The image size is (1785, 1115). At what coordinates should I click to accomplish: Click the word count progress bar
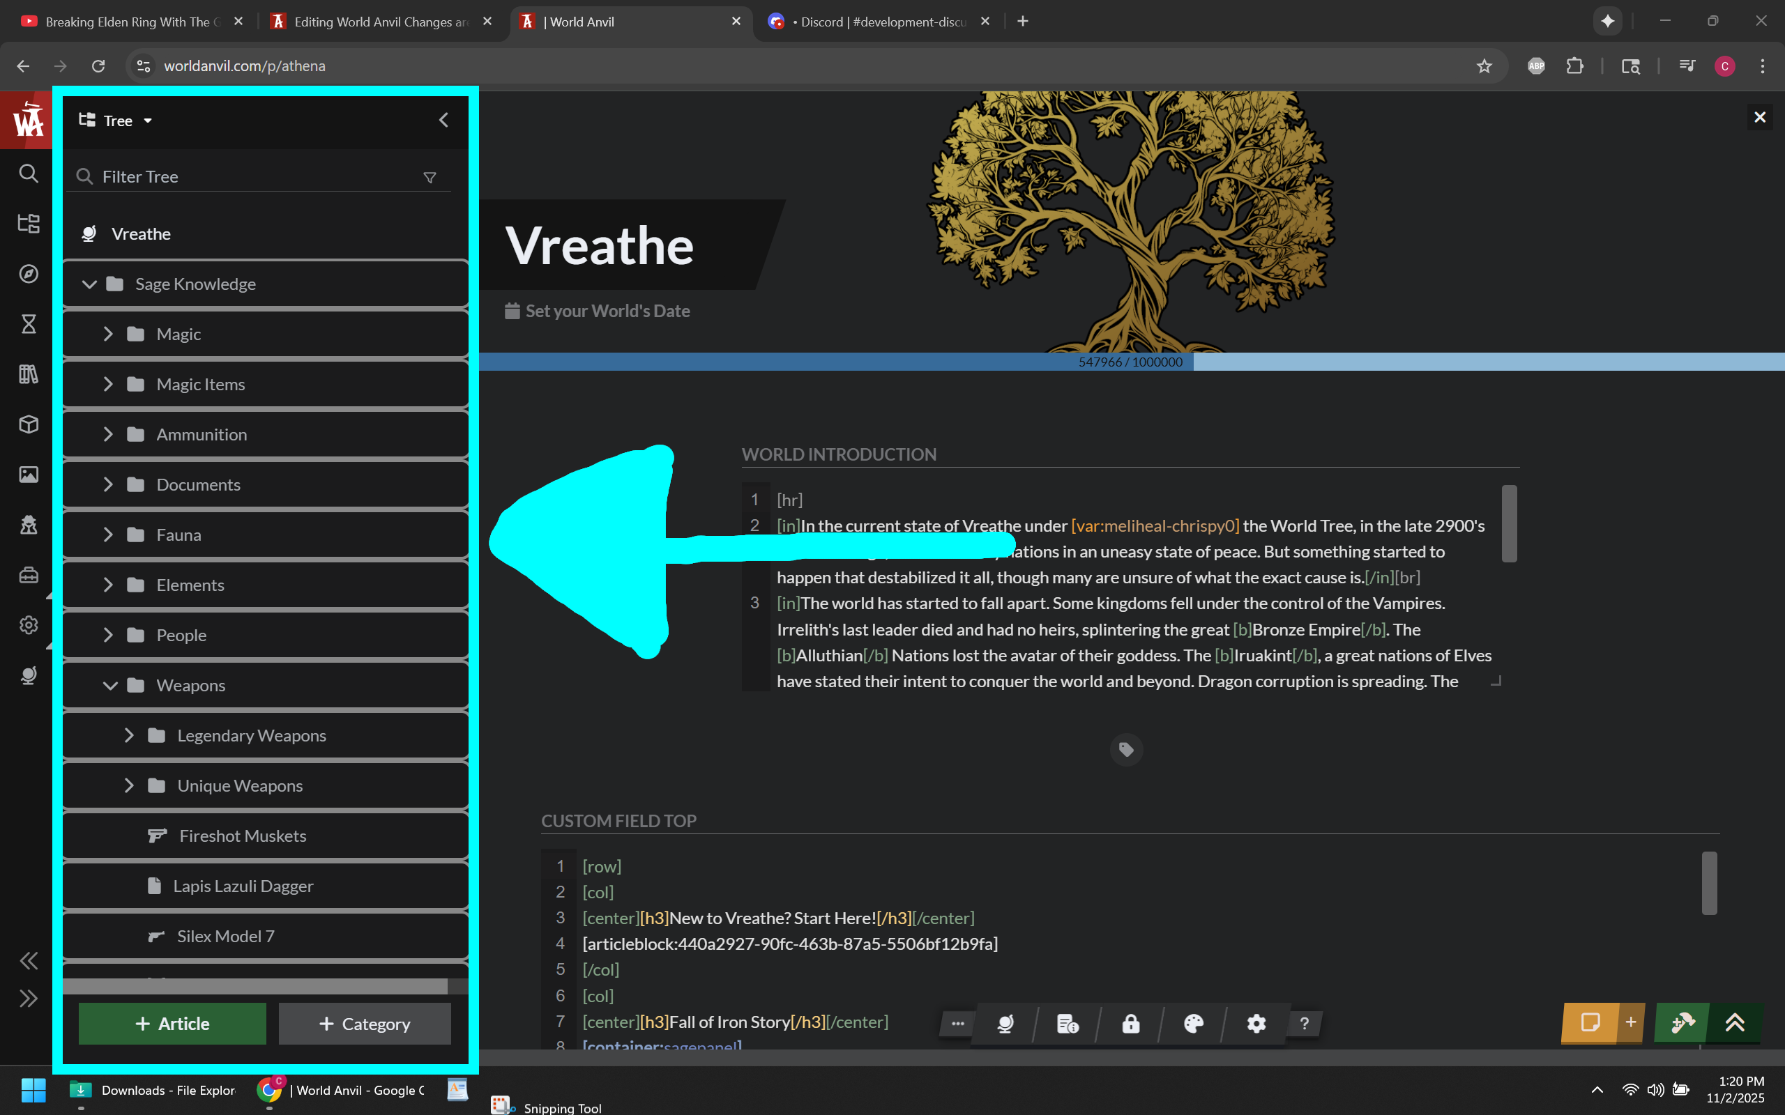(x=1130, y=362)
